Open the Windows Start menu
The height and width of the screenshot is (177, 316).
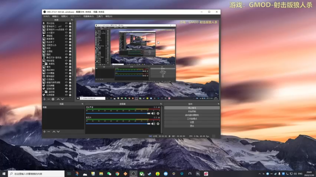(x=4, y=174)
